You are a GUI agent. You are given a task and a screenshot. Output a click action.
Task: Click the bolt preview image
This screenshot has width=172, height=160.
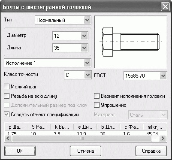(130, 42)
